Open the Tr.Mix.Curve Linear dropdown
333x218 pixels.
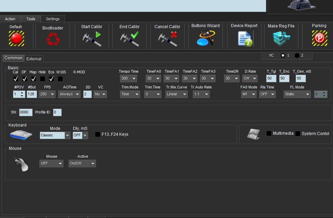pos(176,94)
